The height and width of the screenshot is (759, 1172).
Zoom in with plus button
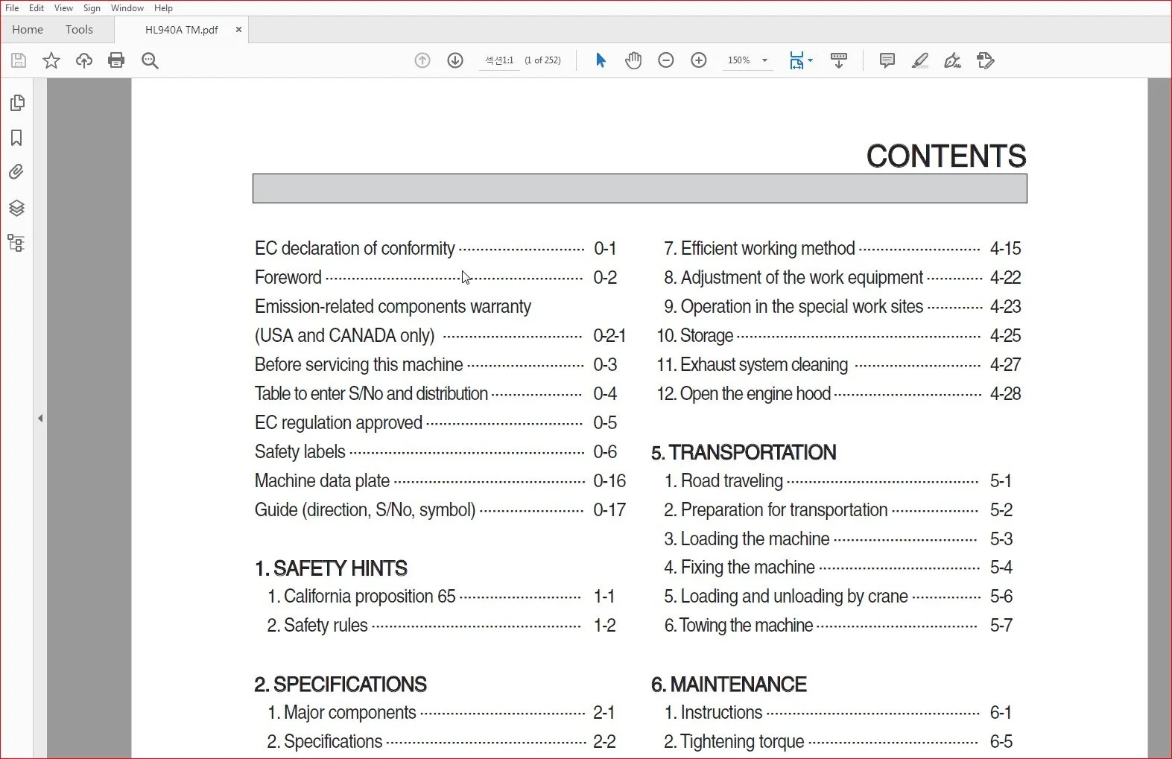click(699, 60)
